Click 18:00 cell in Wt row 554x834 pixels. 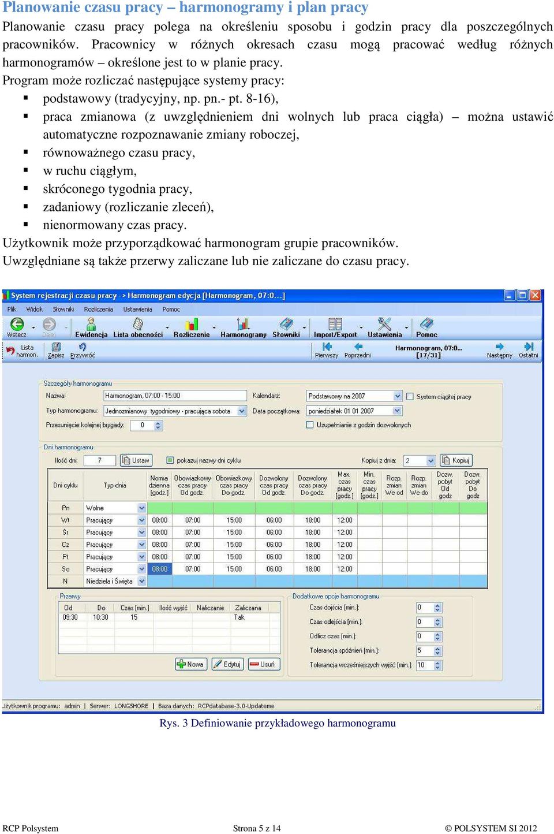[x=313, y=520]
